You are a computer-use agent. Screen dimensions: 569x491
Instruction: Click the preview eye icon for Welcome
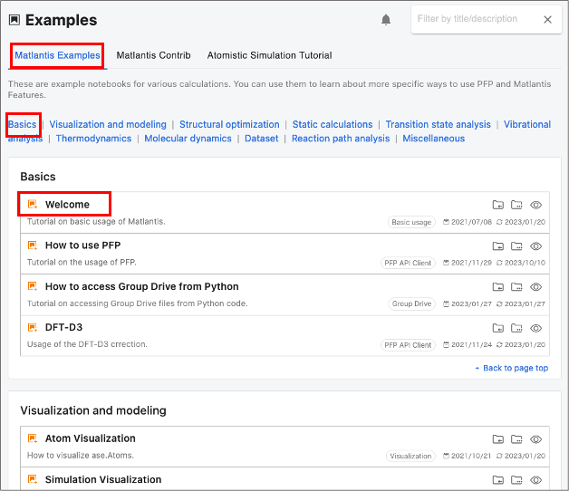(535, 205)
